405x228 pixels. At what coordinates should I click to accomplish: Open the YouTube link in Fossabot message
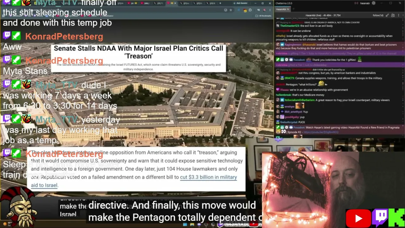[321, 132]
